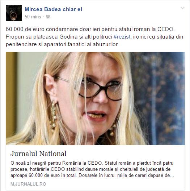Open the 50 mins timestamp permalink
Image resolution: width=190 pixels, height=191 pixels.
point(33,17)
